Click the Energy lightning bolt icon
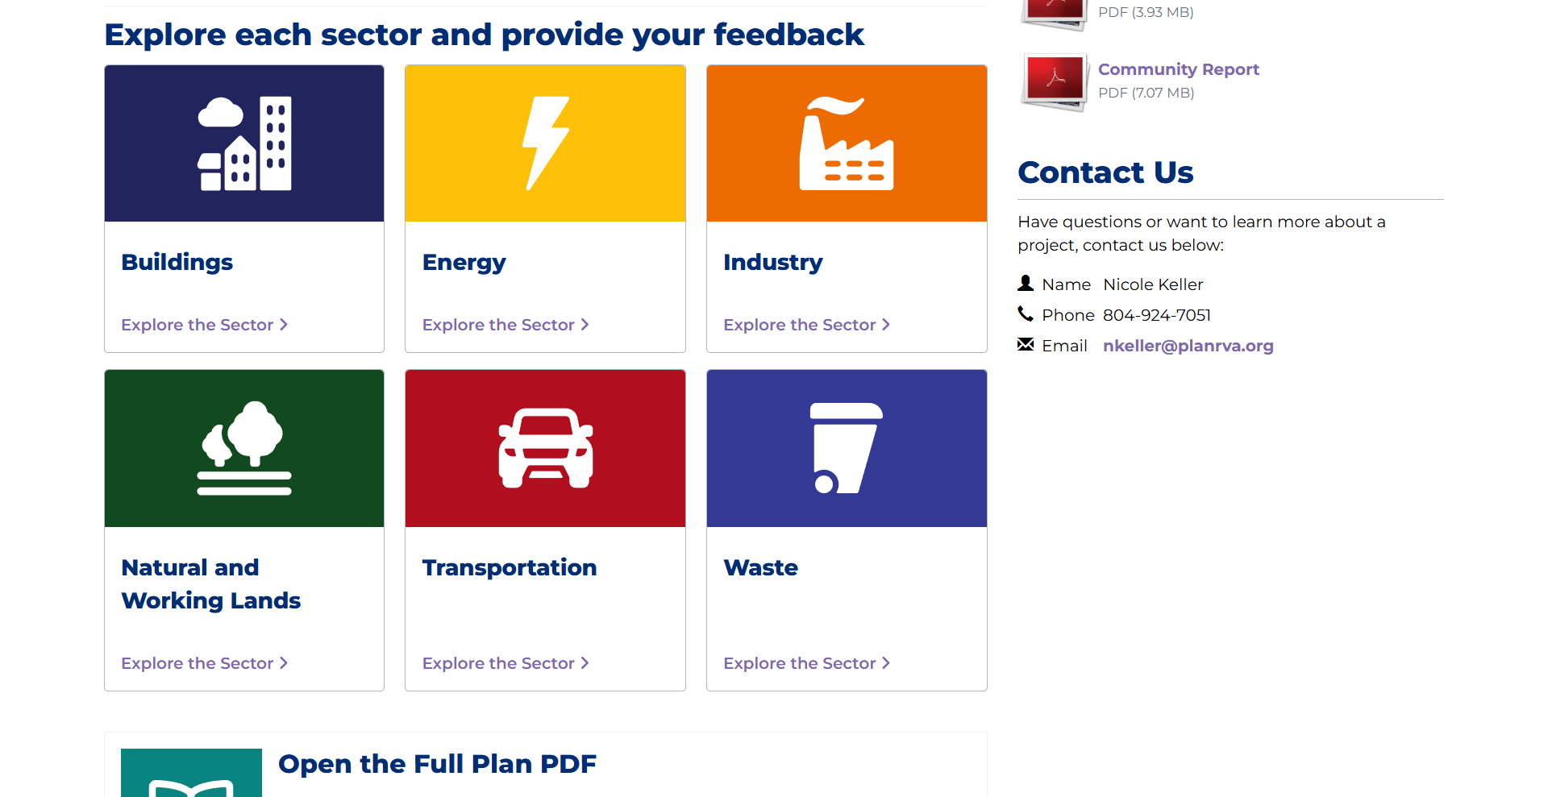This screenshot has height=797, width=1548. pos(546,143)
